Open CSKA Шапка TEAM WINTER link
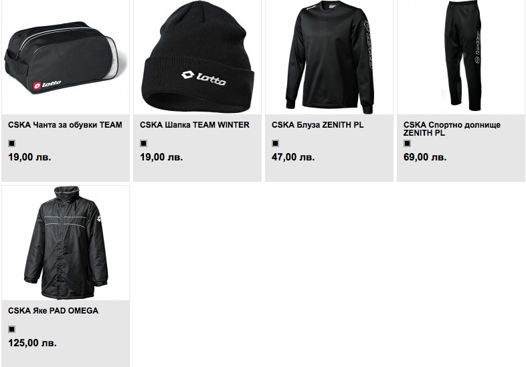Viewport: 526px width, 367px height. coord(195,125)
